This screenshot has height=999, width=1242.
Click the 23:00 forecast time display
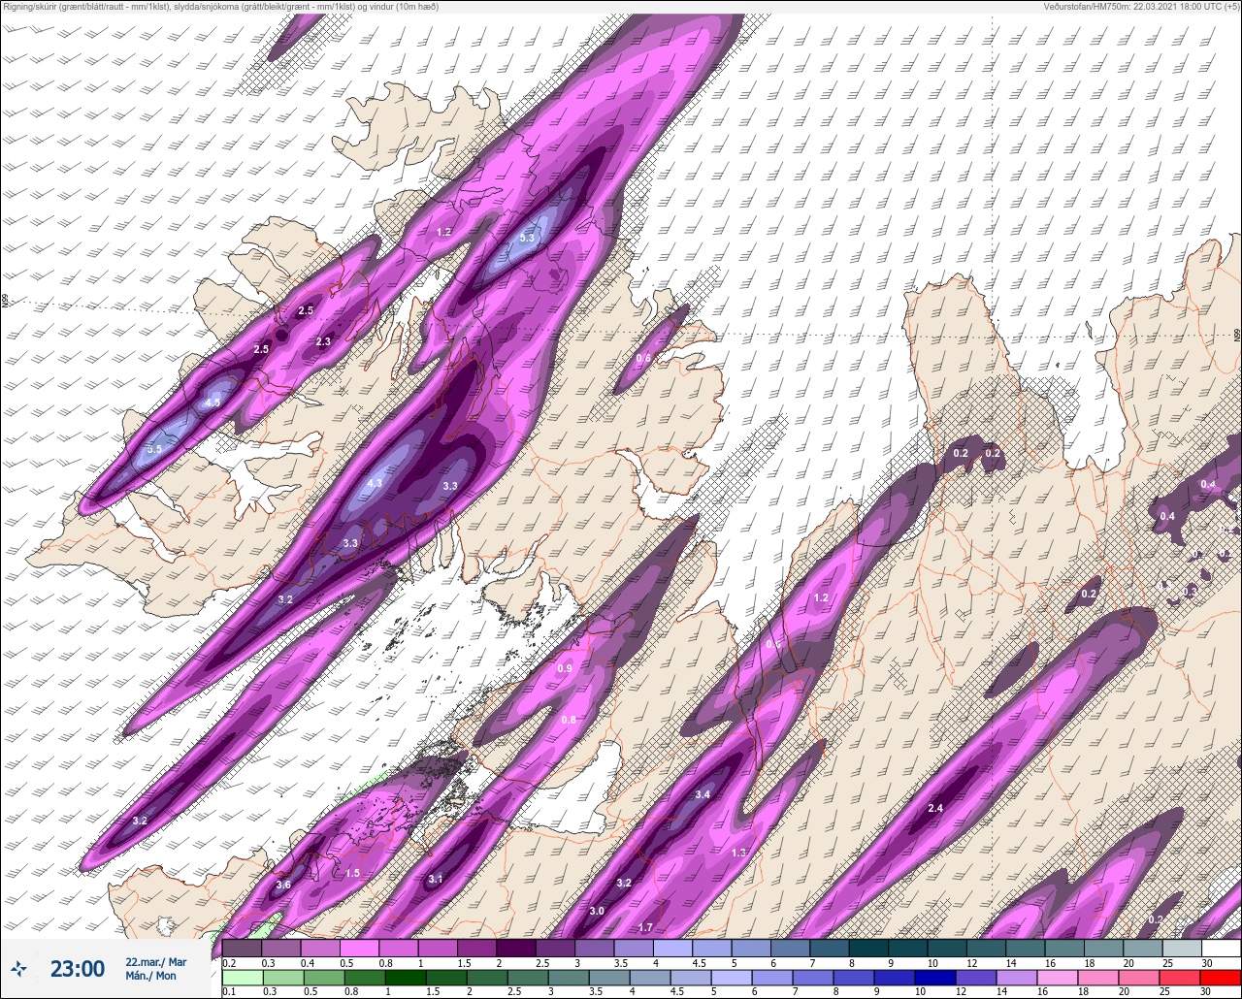coord(78,969)
